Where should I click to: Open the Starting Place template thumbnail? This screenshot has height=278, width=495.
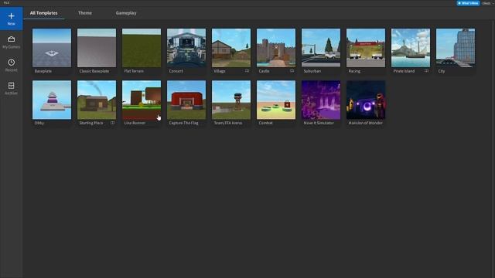(97, 100)
